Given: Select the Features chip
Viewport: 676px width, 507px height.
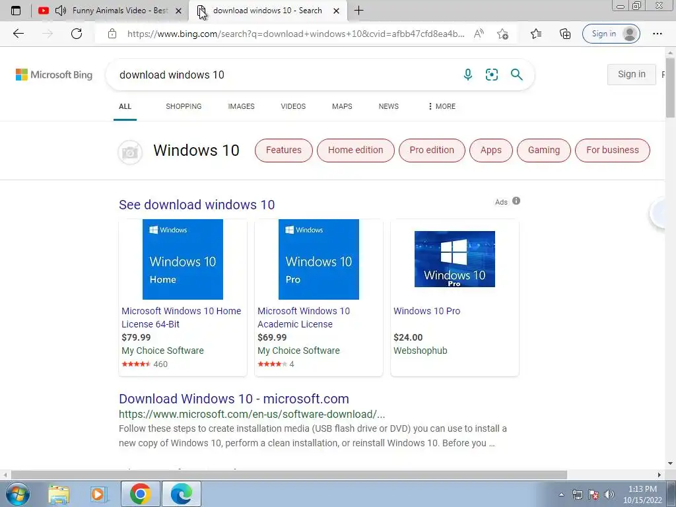Looking at the screenshot, I should (284, 151).
